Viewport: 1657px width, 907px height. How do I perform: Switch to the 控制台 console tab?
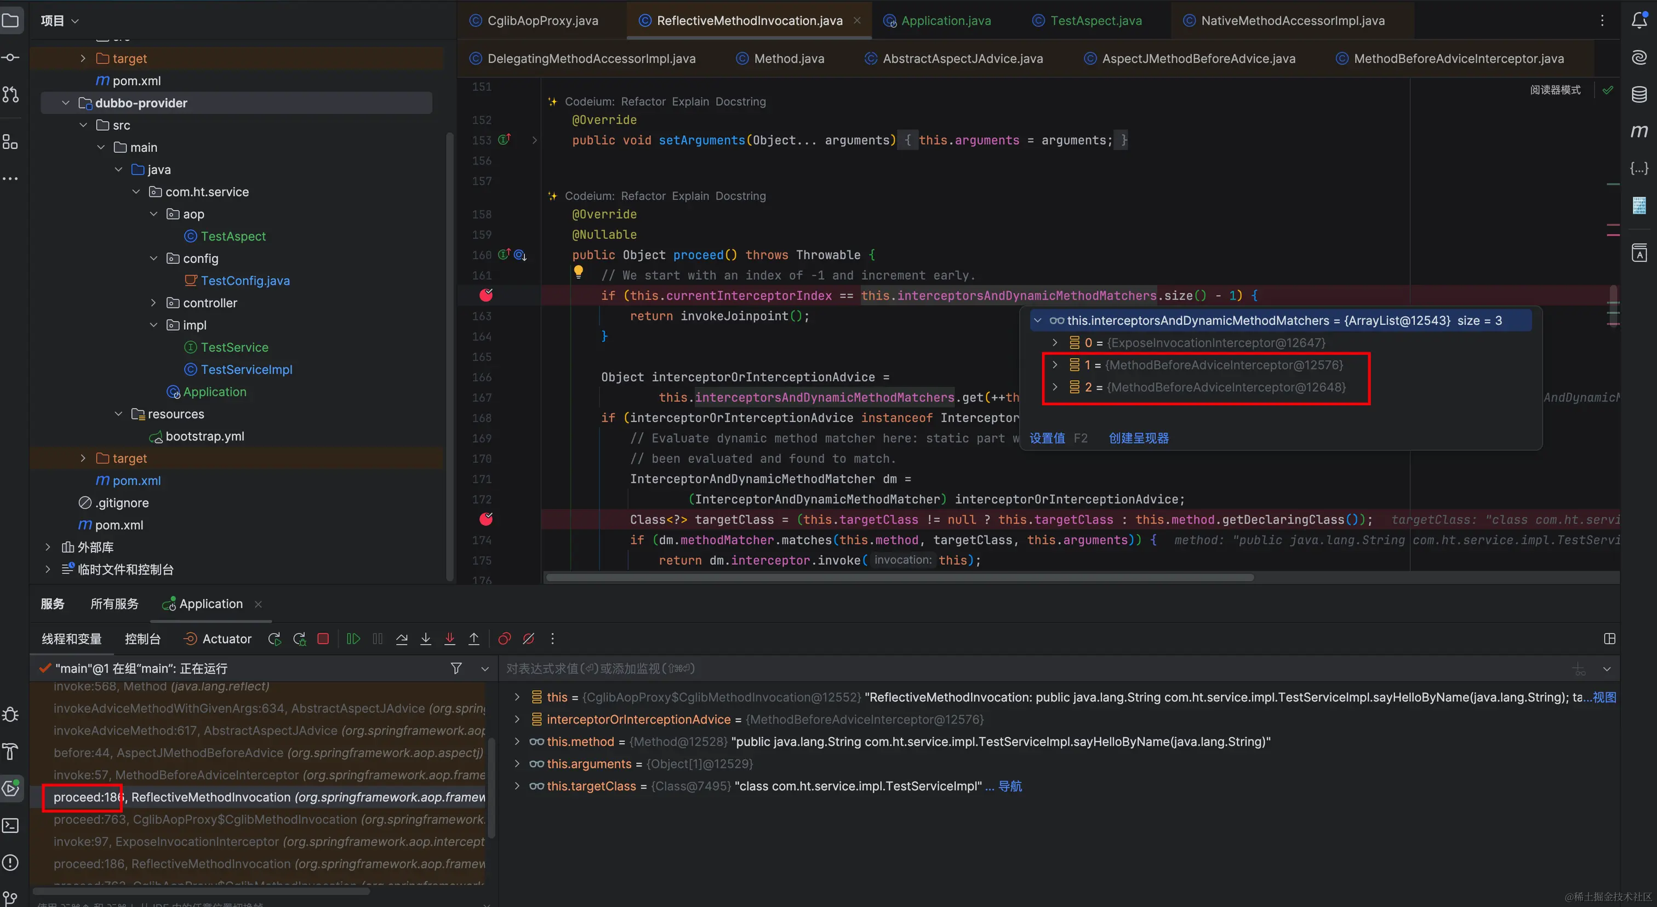pyautogui.click(x=142, y=639)
